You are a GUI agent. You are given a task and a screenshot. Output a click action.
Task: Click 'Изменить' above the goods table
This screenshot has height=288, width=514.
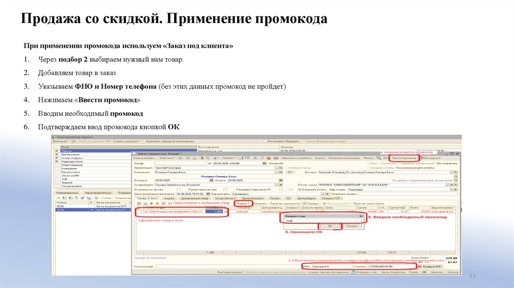click(260, 204)
